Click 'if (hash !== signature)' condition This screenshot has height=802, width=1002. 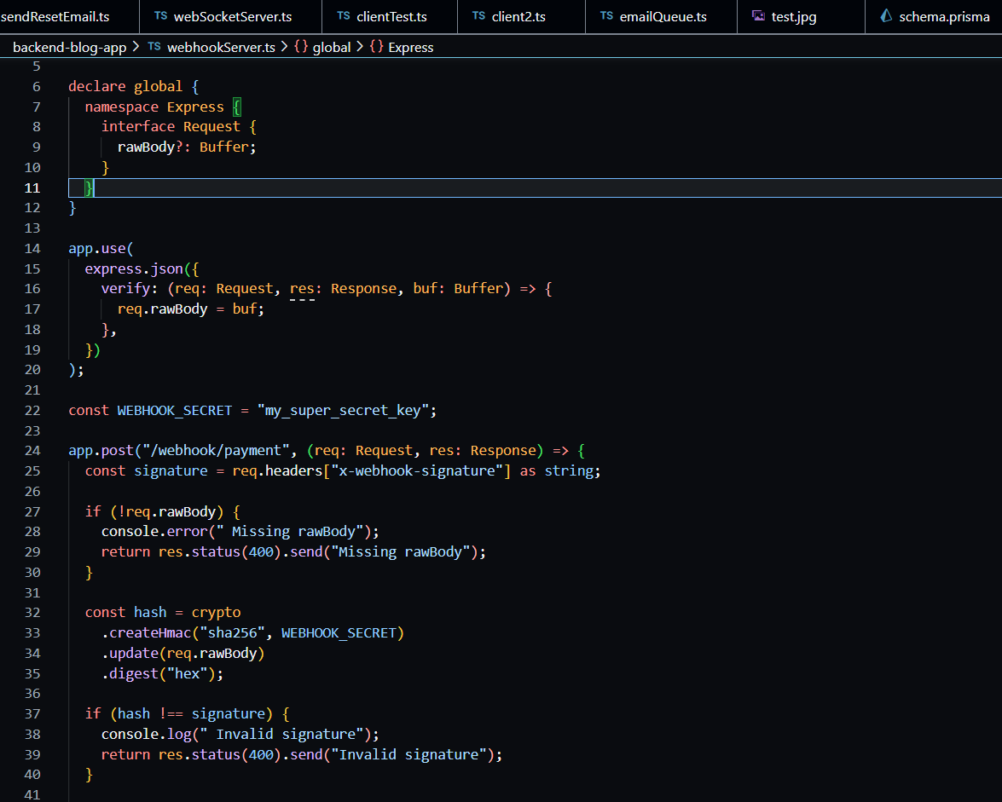point(178,714)
